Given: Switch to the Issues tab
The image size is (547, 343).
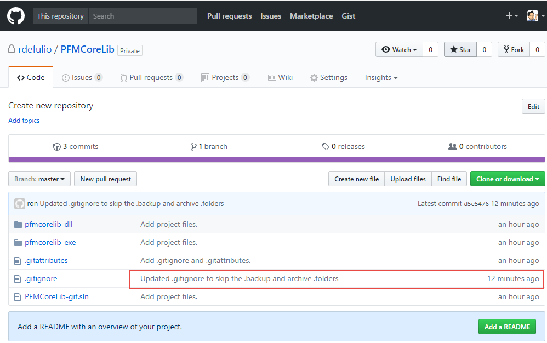Looking at the screenshot, I should (x=82, y=77).
